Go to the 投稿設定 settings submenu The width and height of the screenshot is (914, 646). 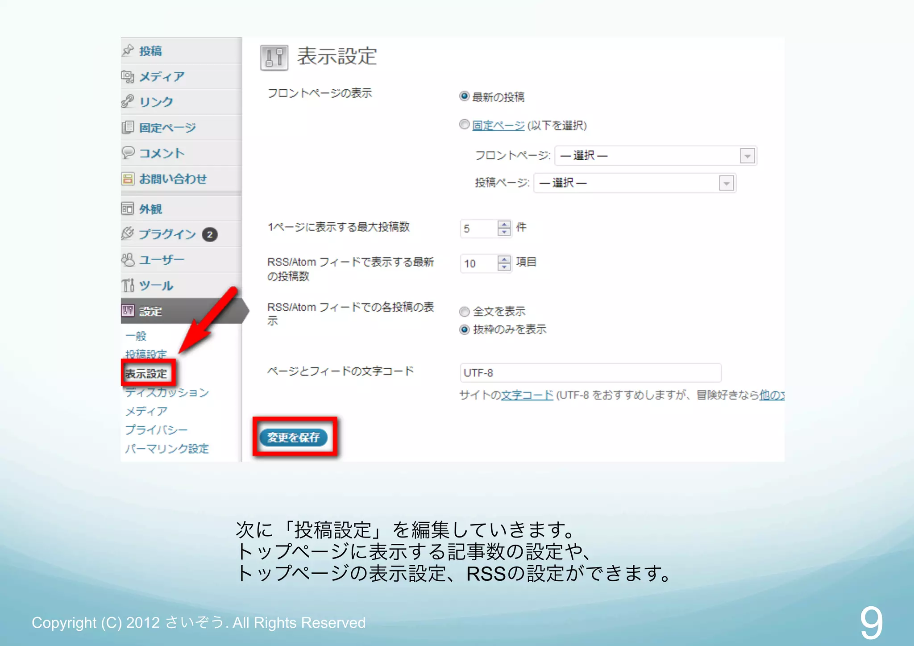146,354
